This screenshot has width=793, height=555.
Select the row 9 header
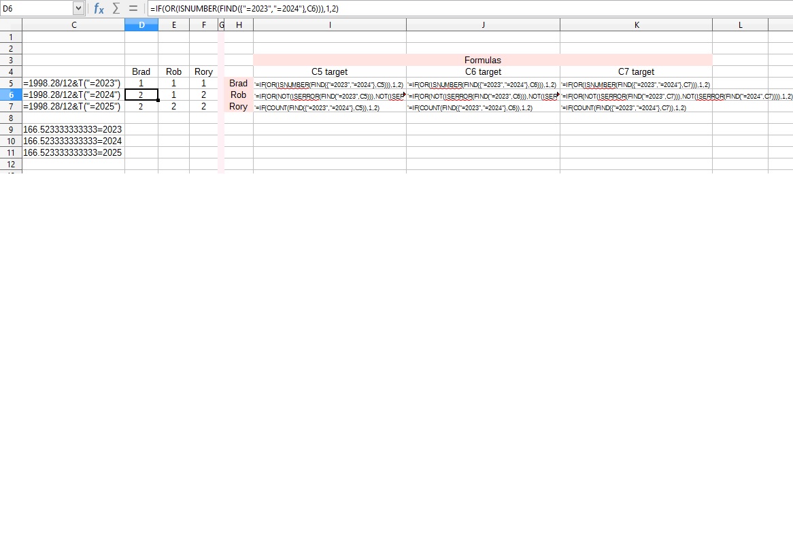(x=11, y=129)
